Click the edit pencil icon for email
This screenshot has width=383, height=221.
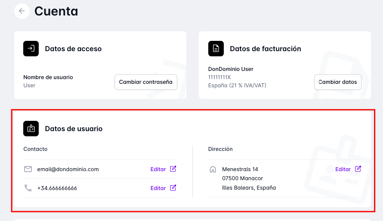[173, 169]
